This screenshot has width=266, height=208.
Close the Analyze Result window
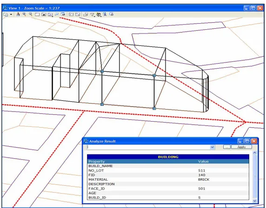tap(254, 141)
